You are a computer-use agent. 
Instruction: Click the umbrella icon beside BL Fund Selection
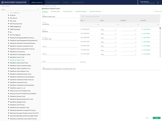coord(9,35)
